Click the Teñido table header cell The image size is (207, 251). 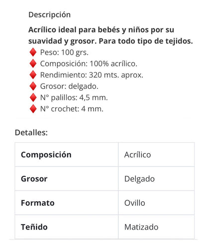tap(67, 227)
